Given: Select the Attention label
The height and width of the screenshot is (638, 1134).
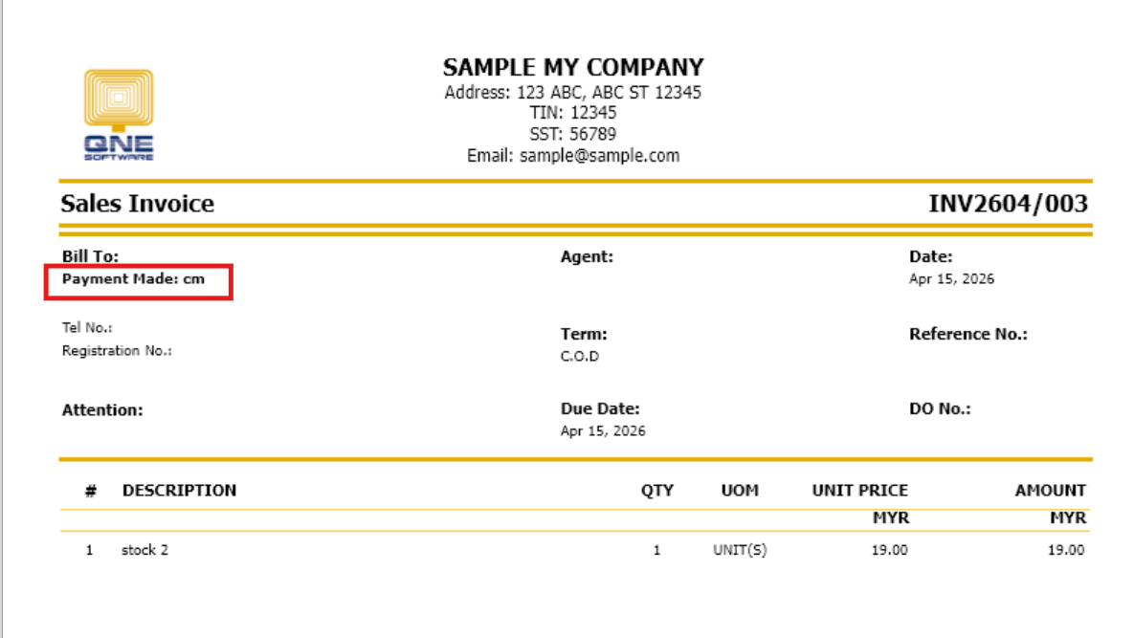Looking at the screenshot, I should [102, 409].
